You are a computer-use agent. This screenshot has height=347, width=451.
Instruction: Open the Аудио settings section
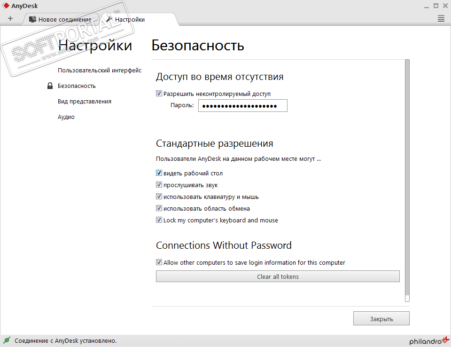66,117
